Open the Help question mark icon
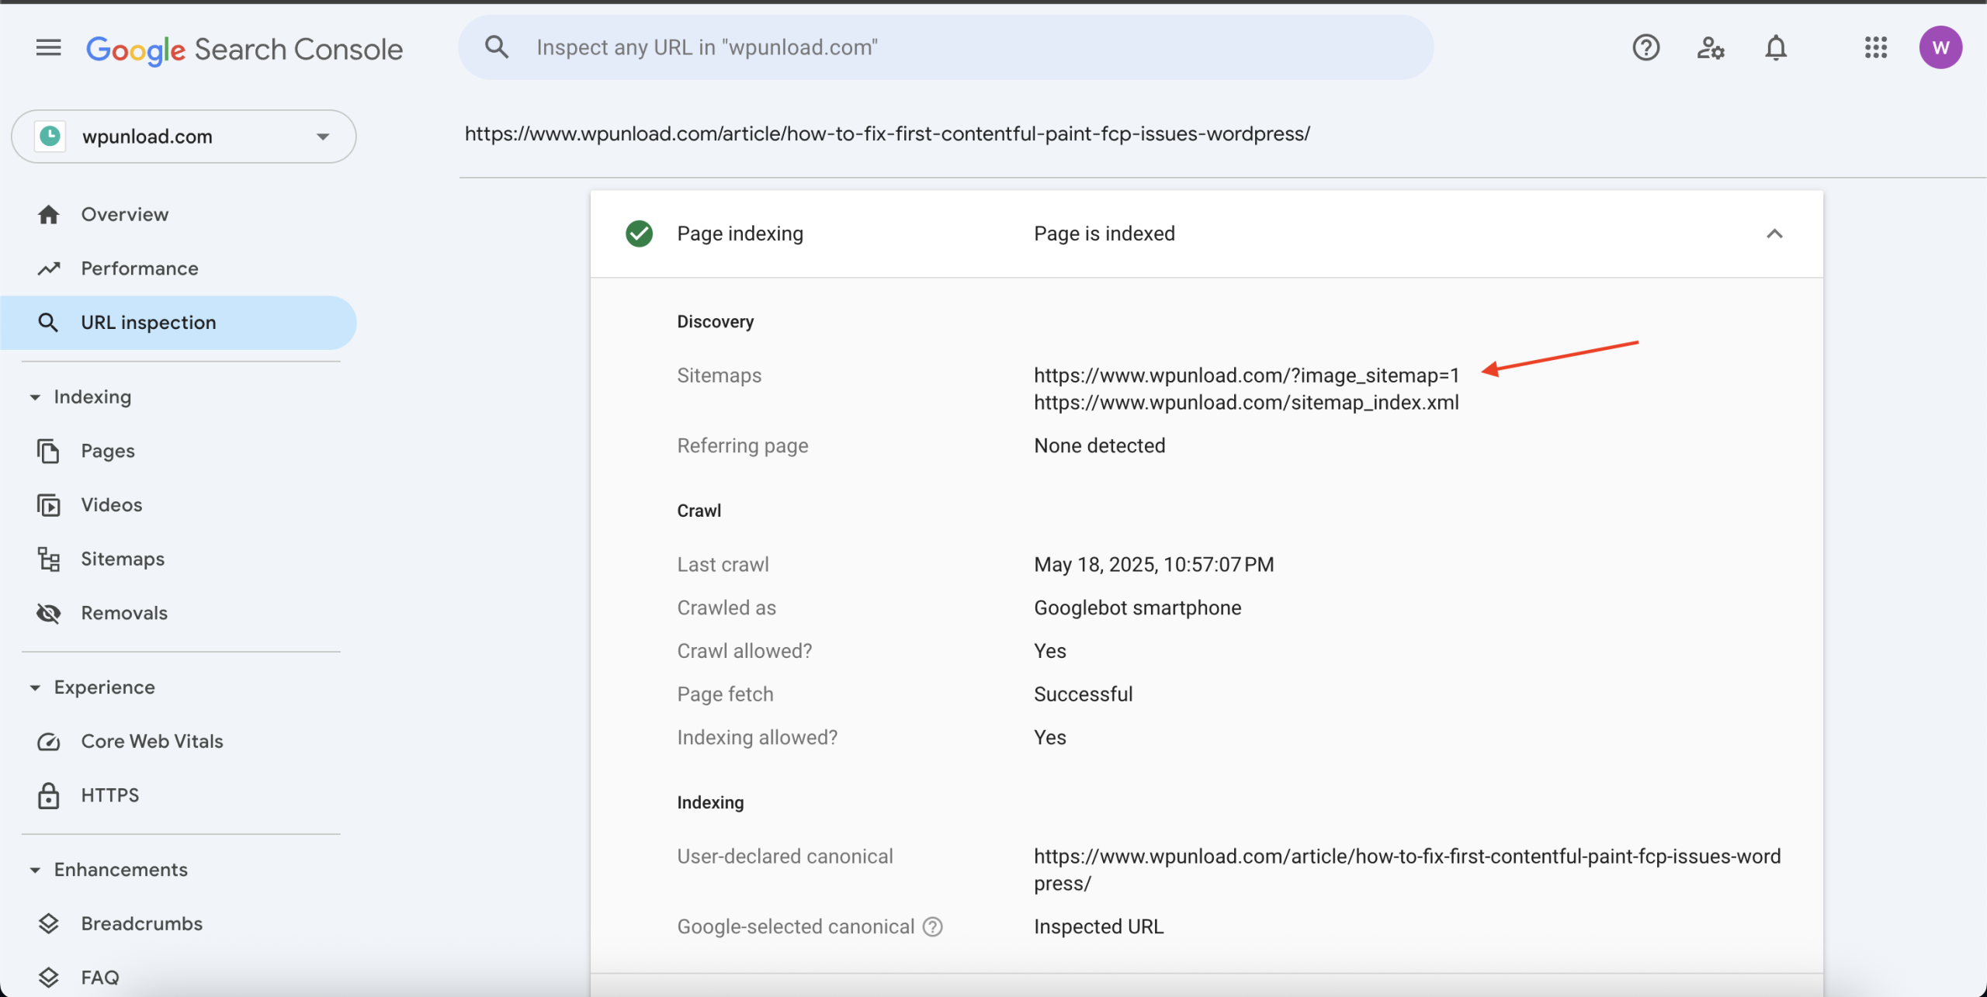Screen dimensions: 1987x997 point(1645,48)
